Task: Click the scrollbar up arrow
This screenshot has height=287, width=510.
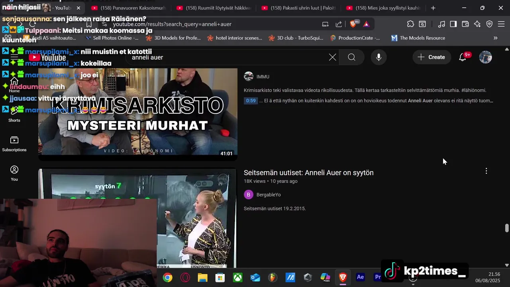Action: 507,49
